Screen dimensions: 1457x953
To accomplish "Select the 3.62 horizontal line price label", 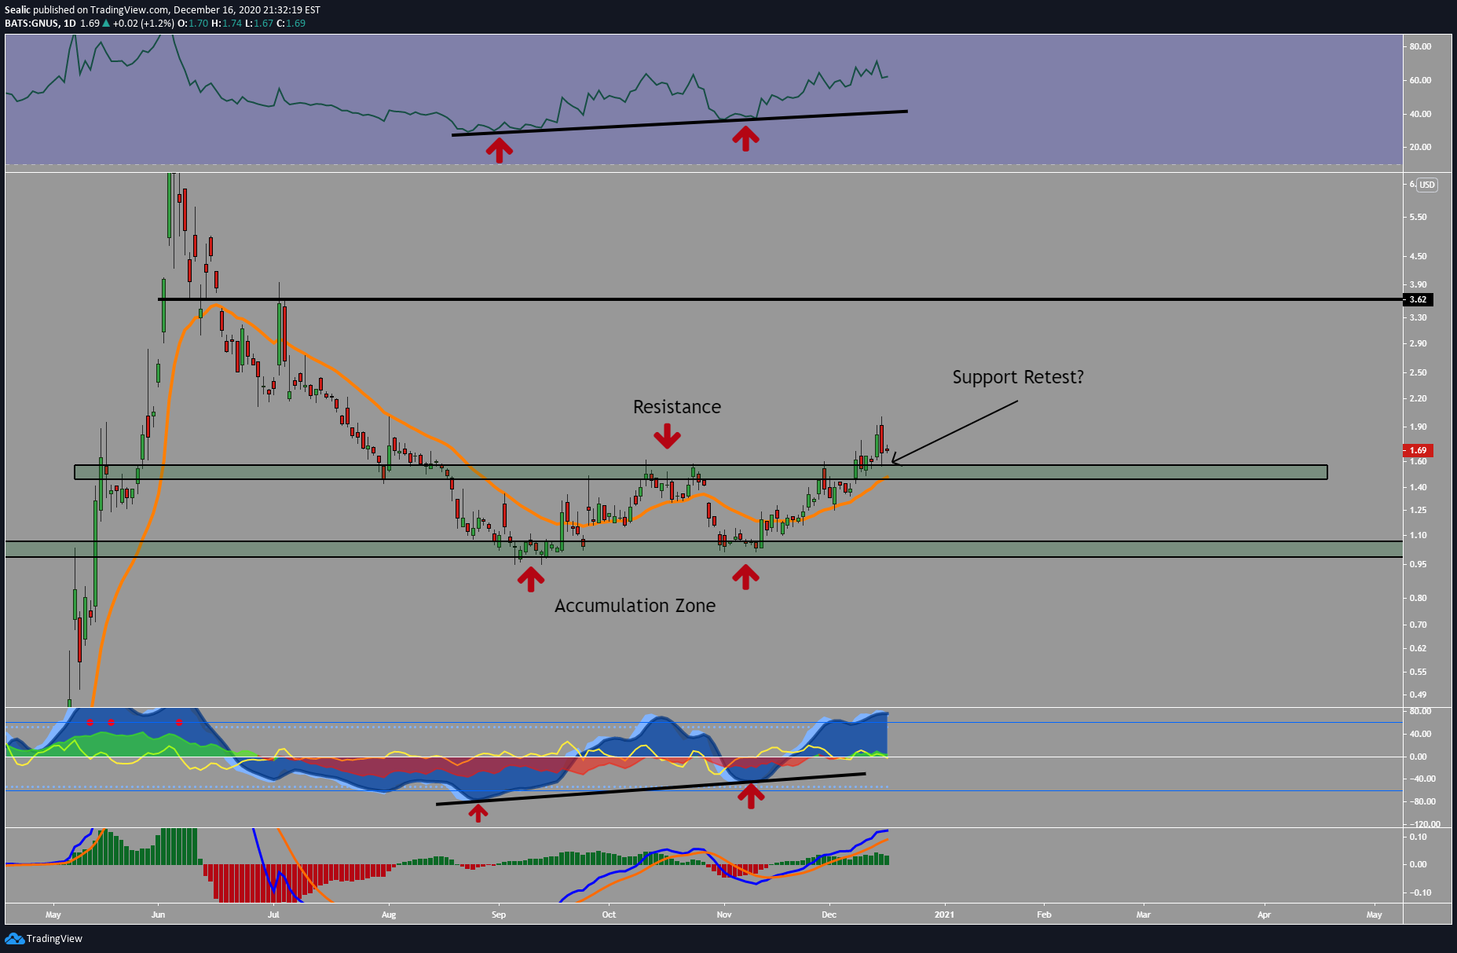I will tap(1418, 299).
